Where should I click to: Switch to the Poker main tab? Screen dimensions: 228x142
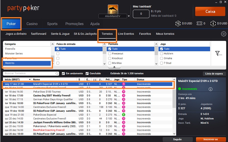tap(11, 24)
